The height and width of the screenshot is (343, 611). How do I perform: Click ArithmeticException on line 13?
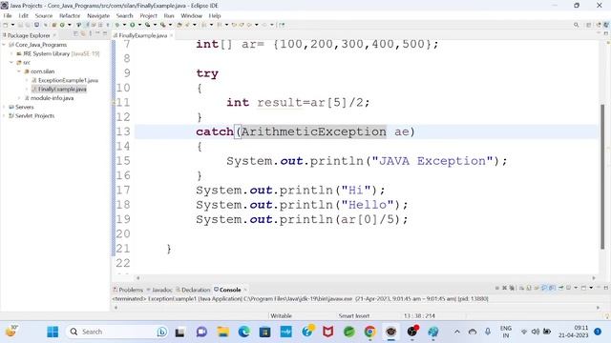(314, 131)
